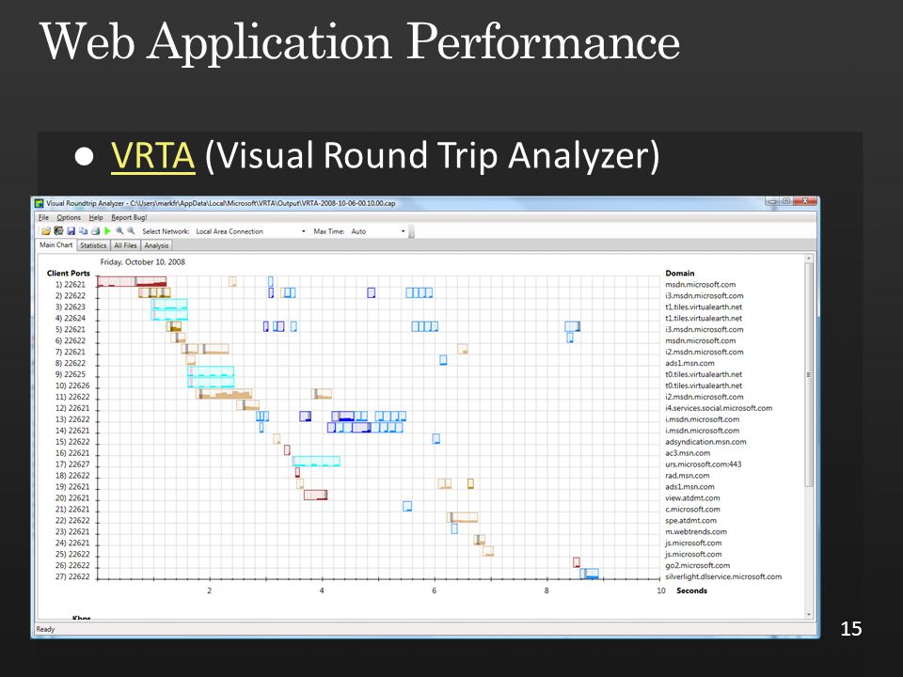903x677 pixels.
Task: Switch to the Analysis tab
Action: click(157, 245)
